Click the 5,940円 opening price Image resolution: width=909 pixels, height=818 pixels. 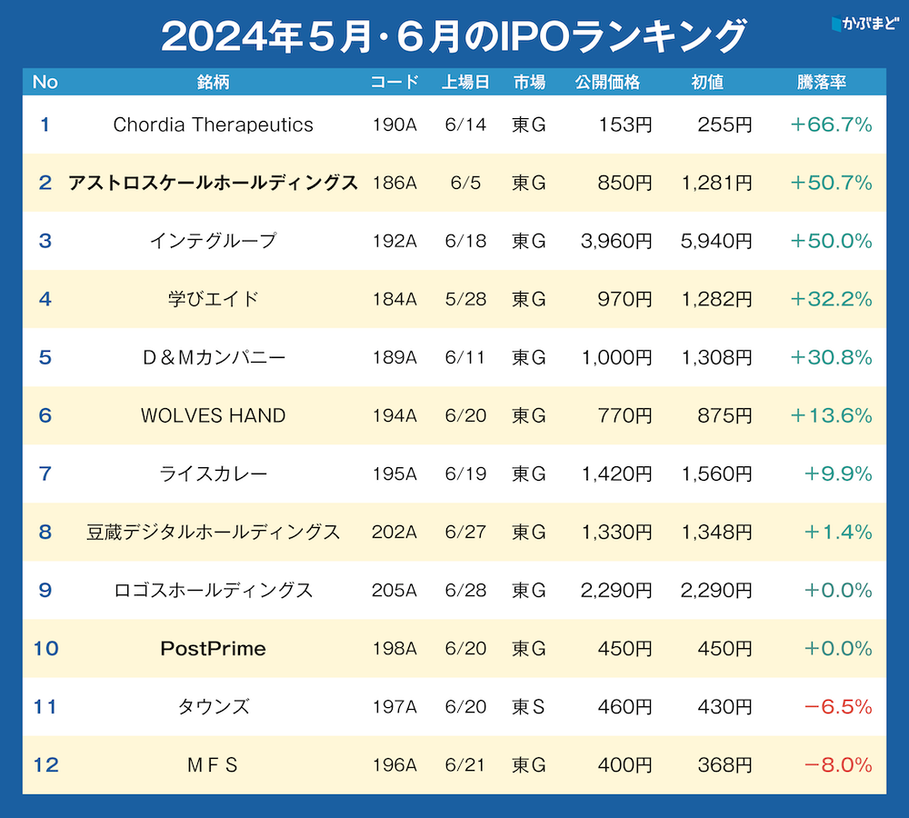click(x=716, y=241)
